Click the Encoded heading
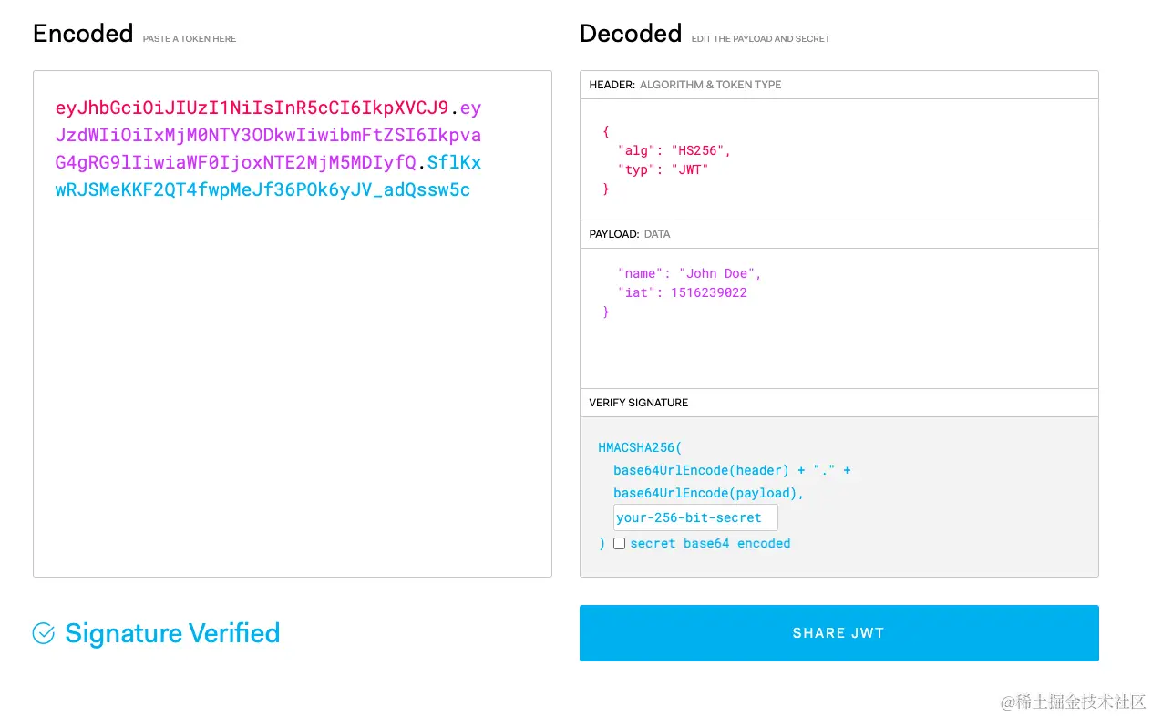Screen dimensions: 1152x717 coord(83,34)
